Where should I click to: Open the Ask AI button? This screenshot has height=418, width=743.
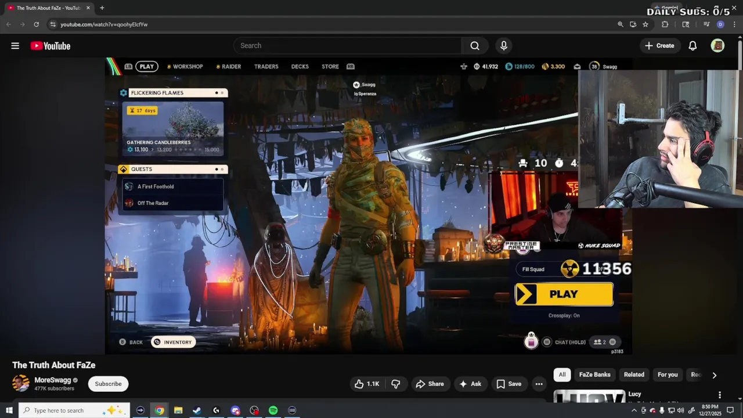point(470,384)
